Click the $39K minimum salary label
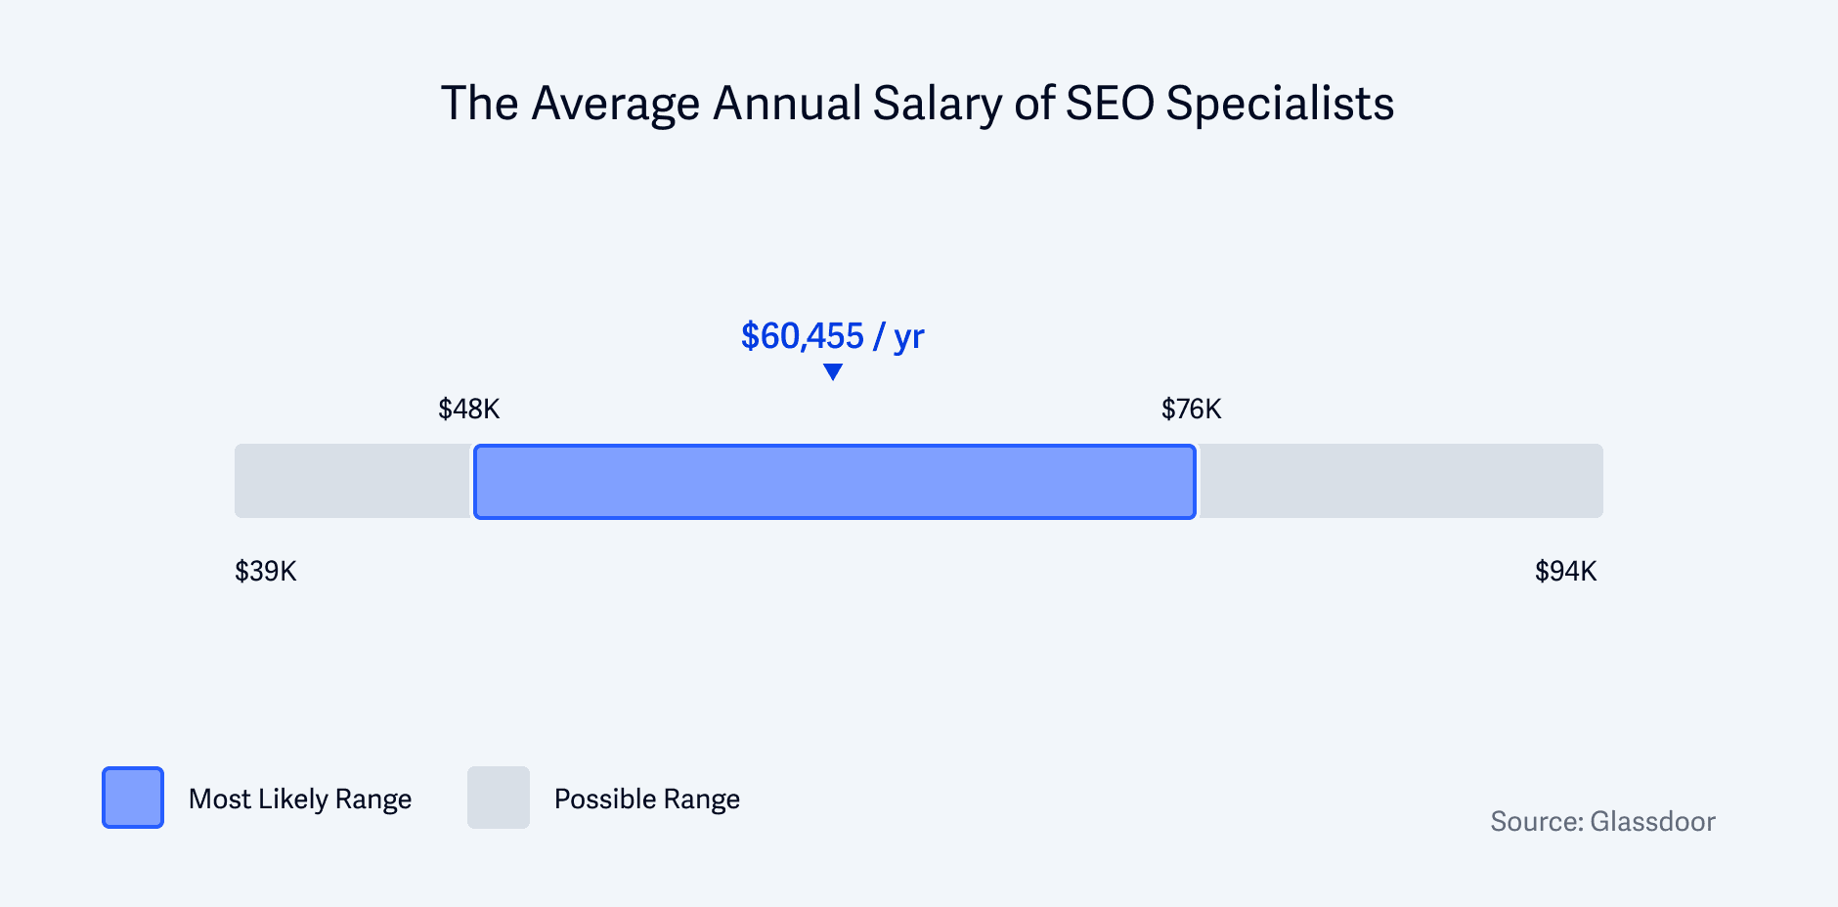Screen dimensions: 1838x907 (x=266, y=571)
